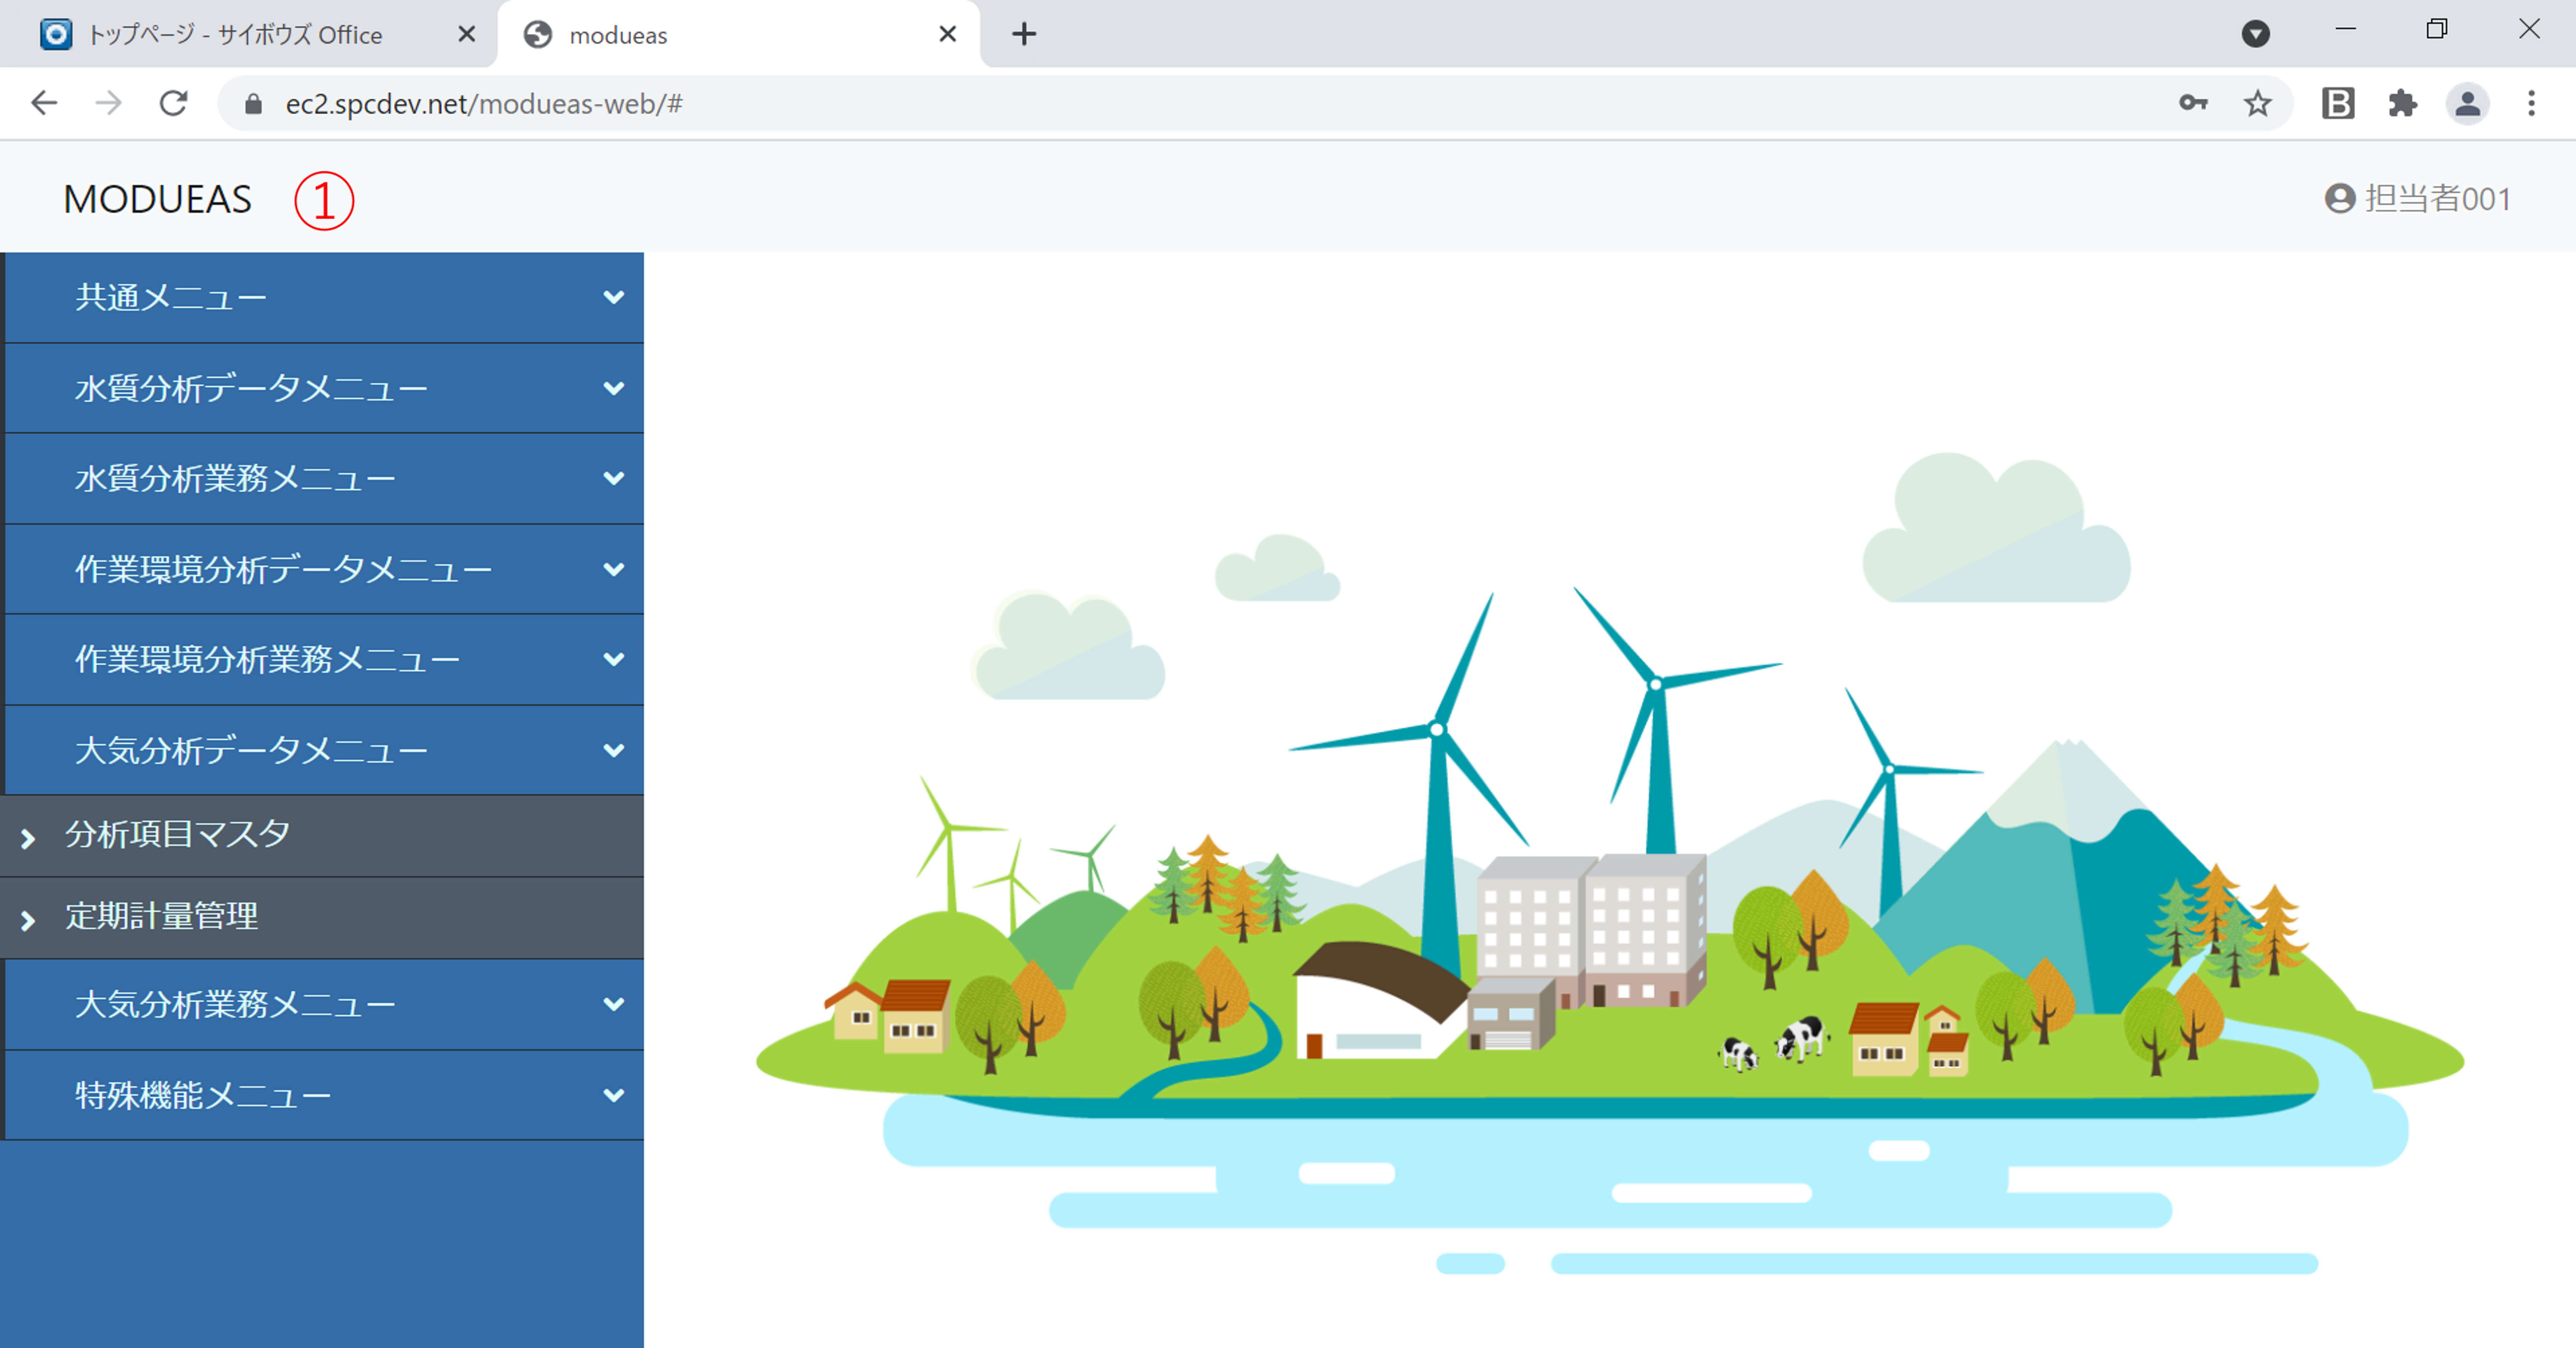Open saved passwords key icon
The width and height of the screenshot is (2576, 1348).
2193,103
